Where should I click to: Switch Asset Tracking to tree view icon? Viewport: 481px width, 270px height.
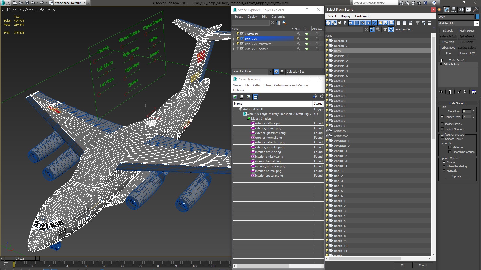pyautogui.click(x=248, y=97)
